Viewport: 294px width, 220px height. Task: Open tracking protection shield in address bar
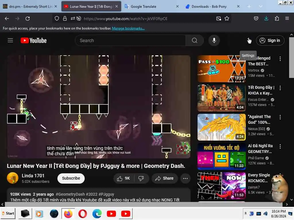(57, 18)
